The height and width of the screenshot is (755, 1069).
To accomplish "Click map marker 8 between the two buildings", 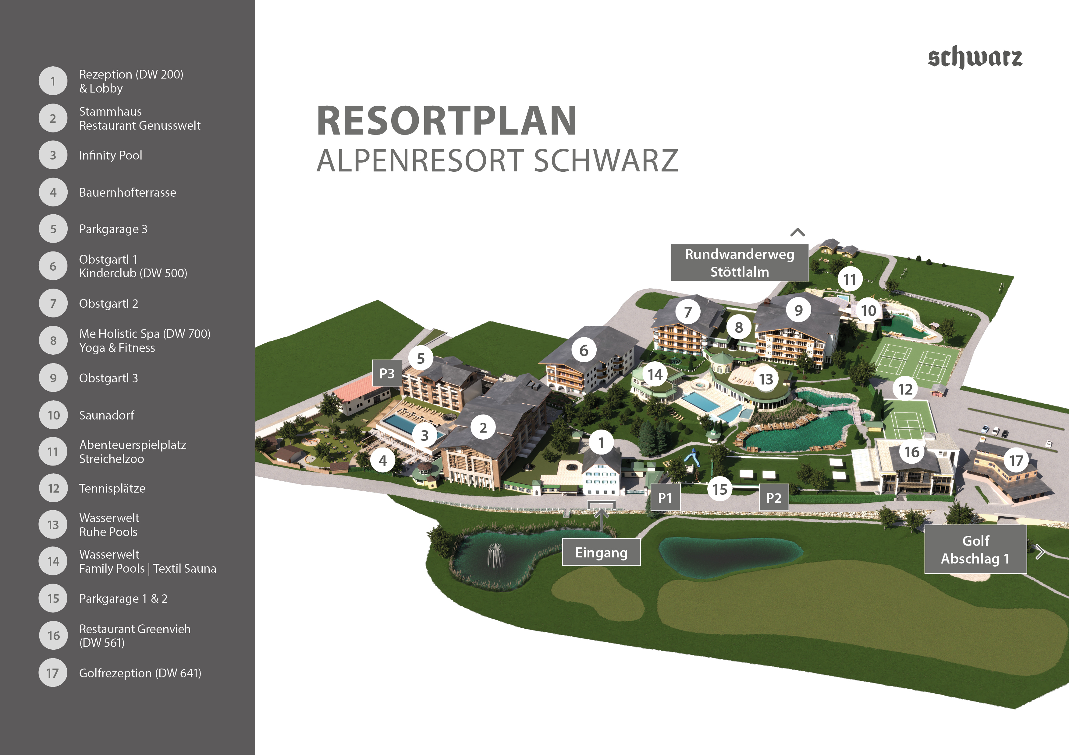I will (739, 327).
